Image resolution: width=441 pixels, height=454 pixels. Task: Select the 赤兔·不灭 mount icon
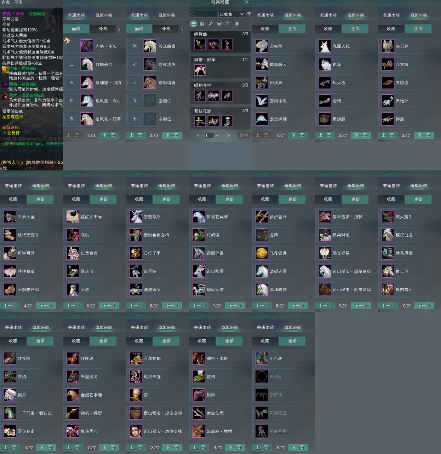pos(86,46)
